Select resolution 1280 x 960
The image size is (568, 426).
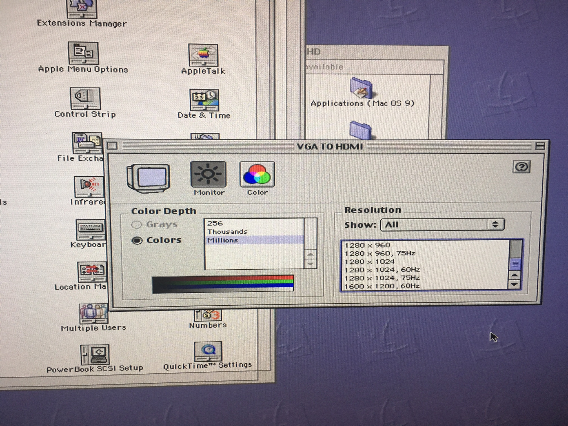point(425,245)
